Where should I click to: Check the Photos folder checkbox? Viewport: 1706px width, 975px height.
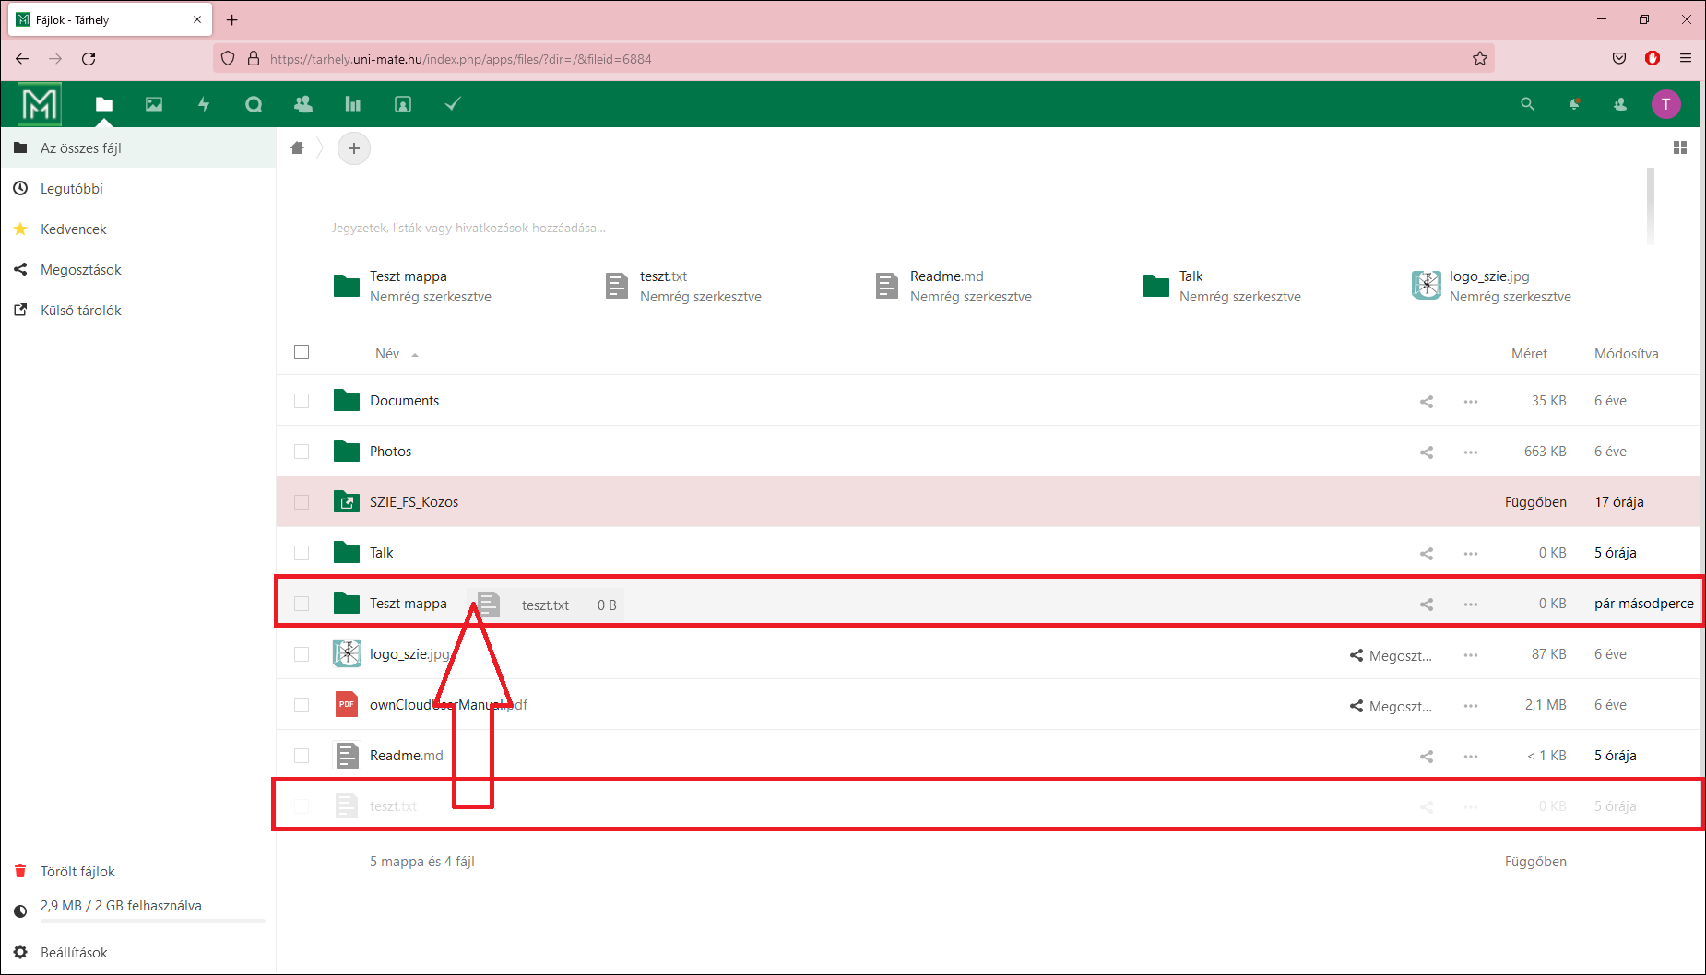(302, 452)
